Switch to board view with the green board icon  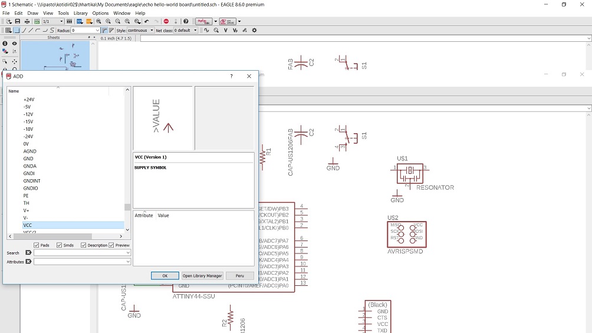37,22
